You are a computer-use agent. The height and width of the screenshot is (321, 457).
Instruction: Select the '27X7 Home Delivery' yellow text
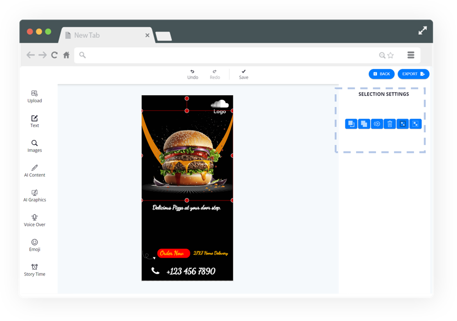coord(211,253)
